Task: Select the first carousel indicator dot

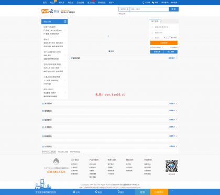Action: (x=109, y=51)
